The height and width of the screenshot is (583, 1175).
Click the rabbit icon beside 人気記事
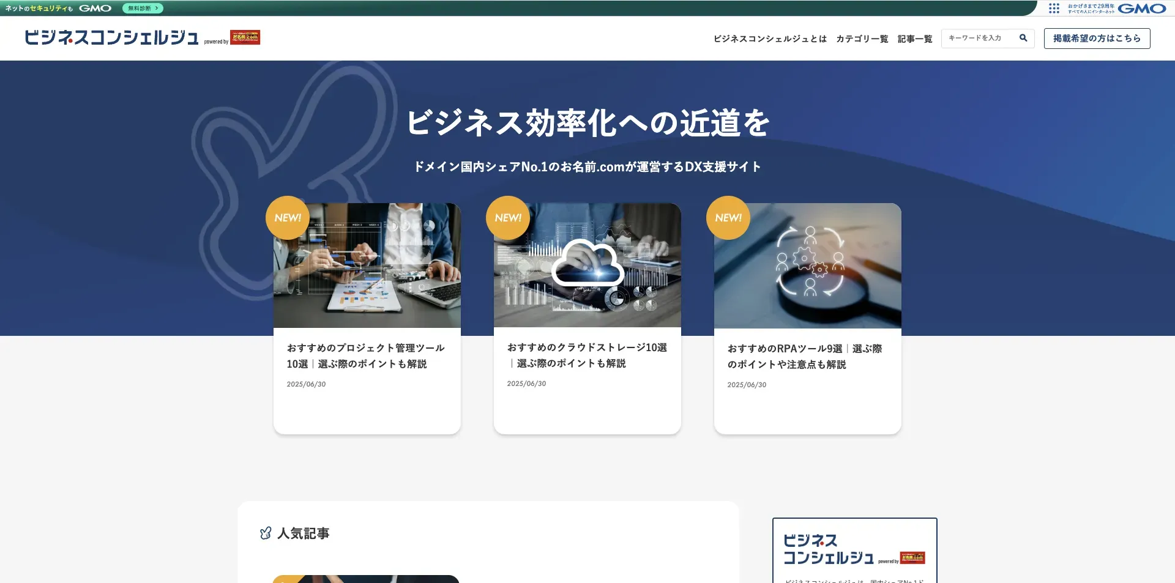[266, 533]
